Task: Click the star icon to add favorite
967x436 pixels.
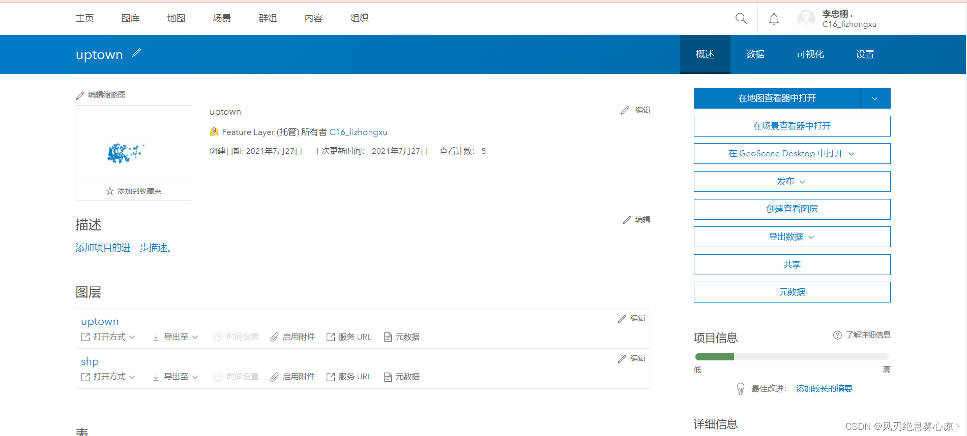Action: coord(109,191)
